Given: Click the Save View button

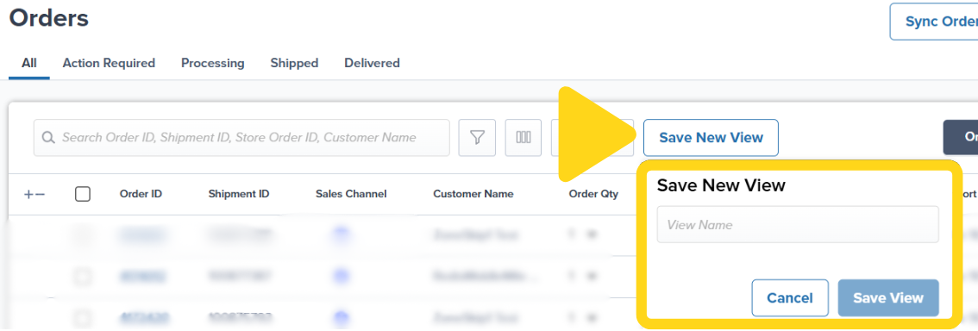Looking at the screenshot, I should point(888,298).
